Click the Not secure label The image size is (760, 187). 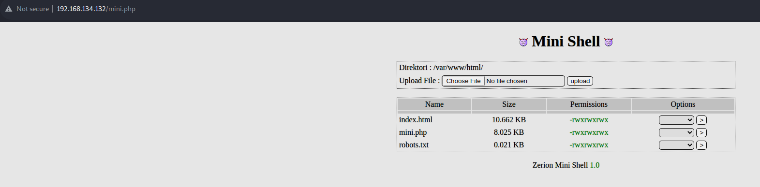(x=32, y=9)
